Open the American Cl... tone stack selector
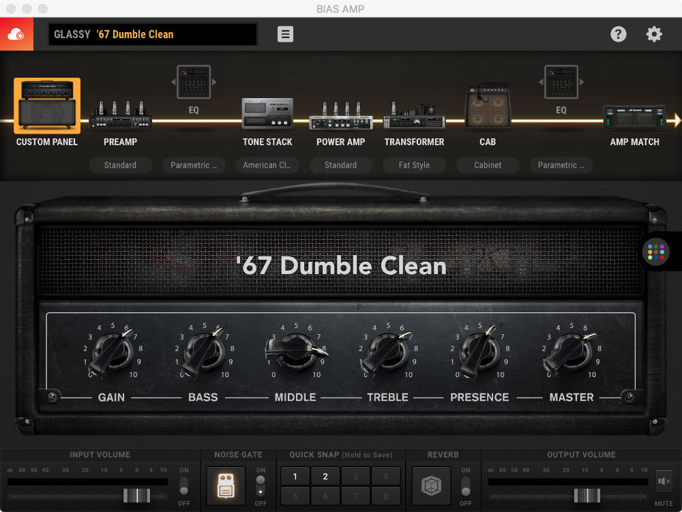The height and width of the screenshot is (512, 682). click(267, 165)
